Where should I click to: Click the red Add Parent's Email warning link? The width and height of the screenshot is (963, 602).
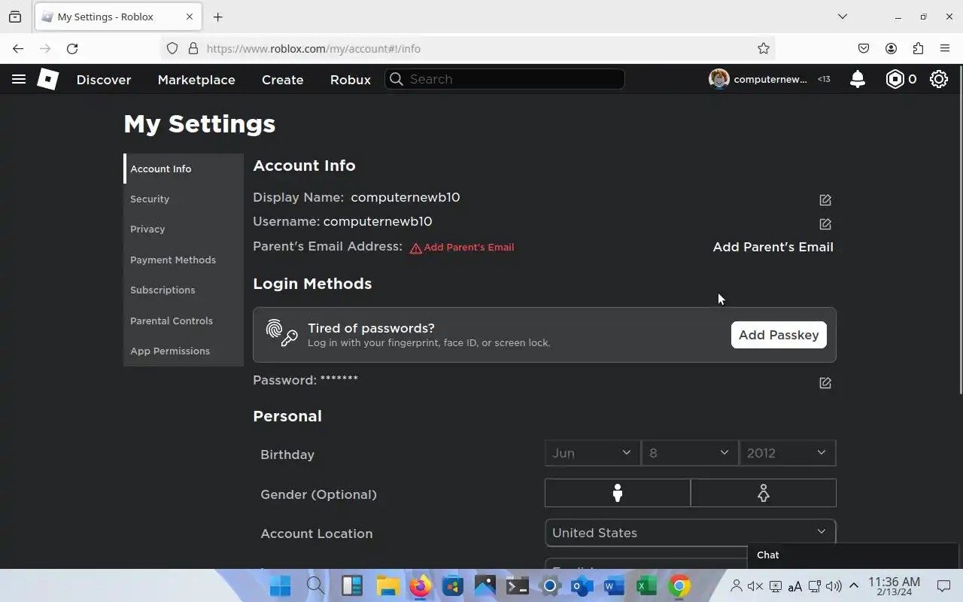click(462, 247)
